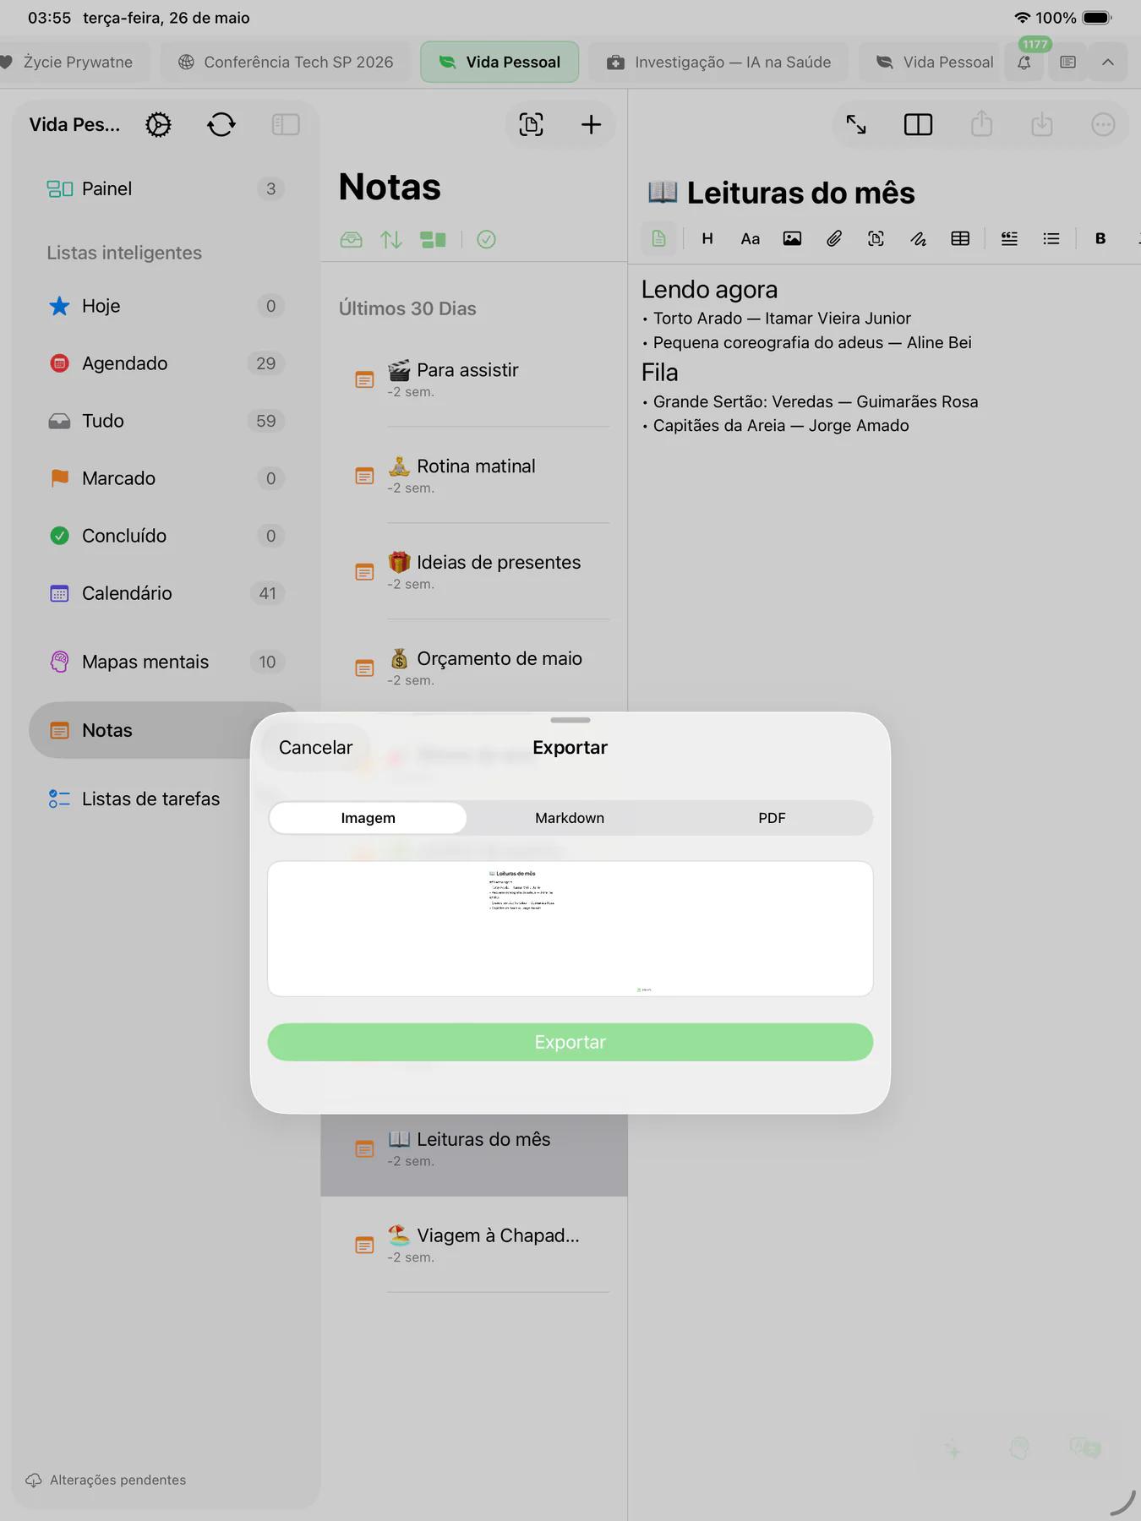This screenshot has width=1141, height=1521.
Task: Select Notas in sidebar
Action: (141, 730)
